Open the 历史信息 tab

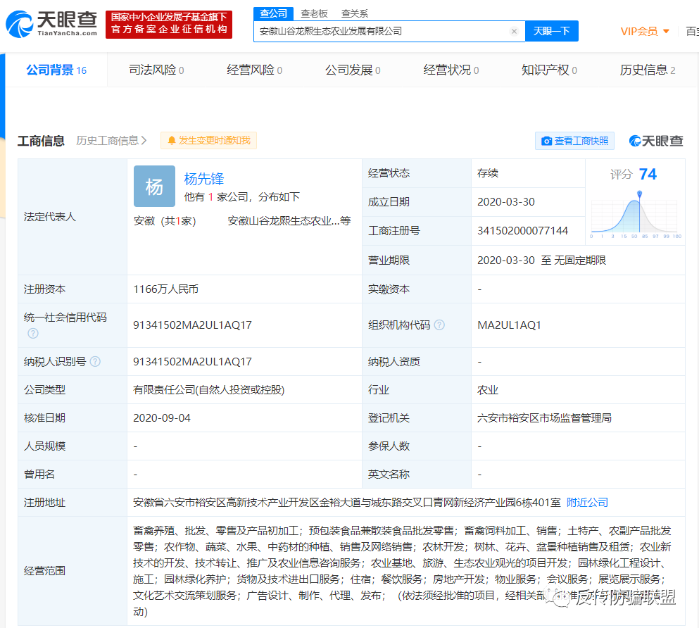coord(648,70)
